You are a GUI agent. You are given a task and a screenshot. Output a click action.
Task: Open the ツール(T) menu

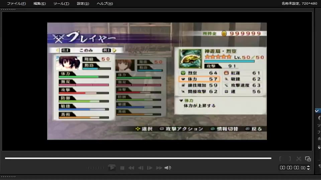coord(61,3)
